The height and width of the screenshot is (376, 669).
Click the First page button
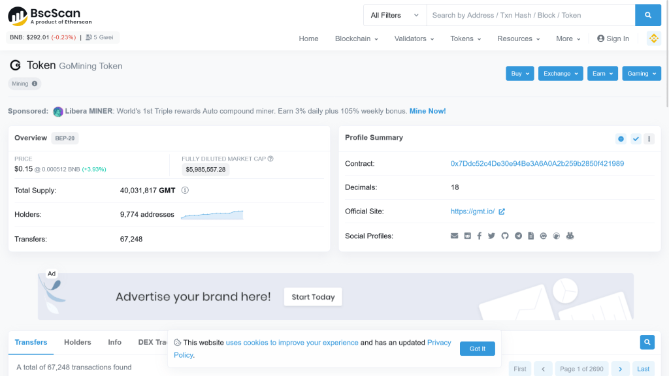[519, 369]
